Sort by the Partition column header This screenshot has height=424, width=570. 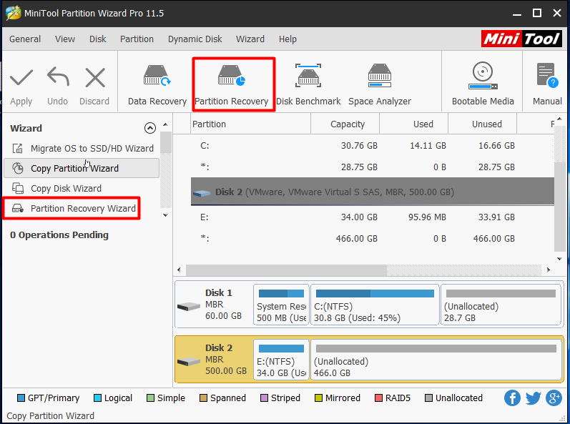(x=251, y=124)
